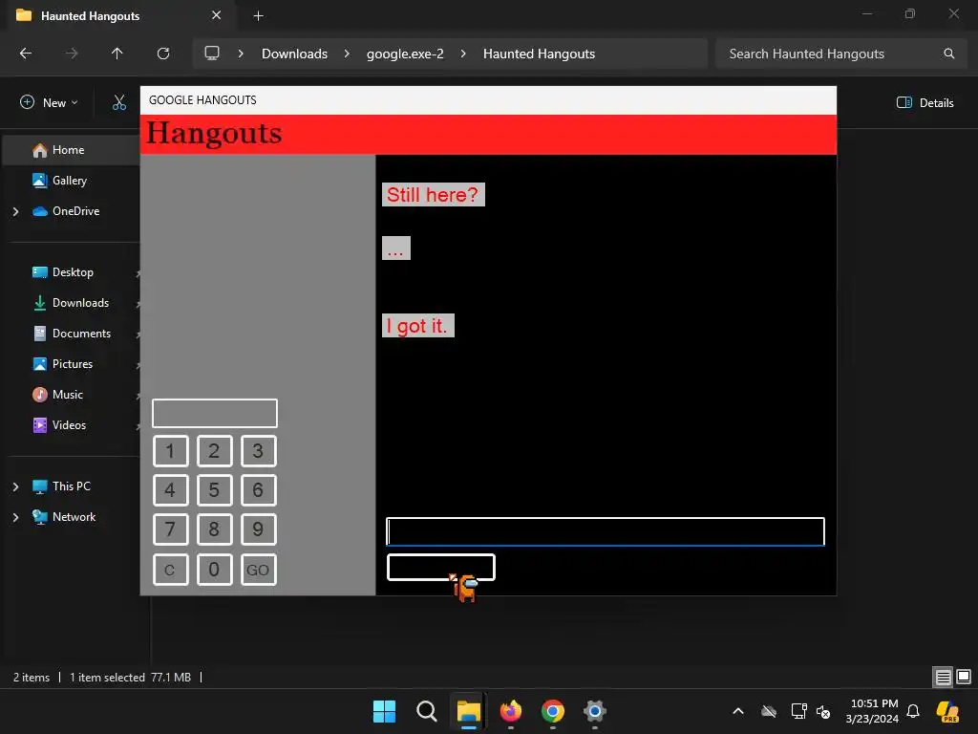Click the '...' chat message bubble

click(x=396, y=248)
